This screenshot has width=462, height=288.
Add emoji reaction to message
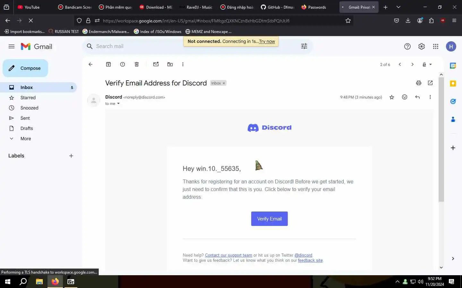(405, 97)
